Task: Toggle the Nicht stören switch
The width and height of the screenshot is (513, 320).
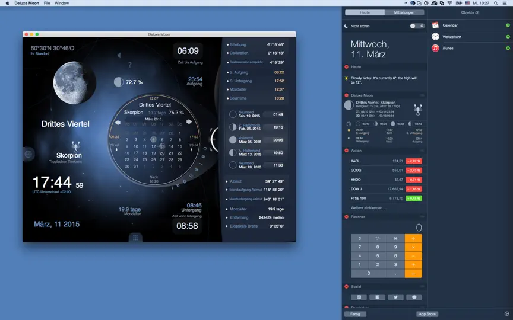Action: coord(417,26)
